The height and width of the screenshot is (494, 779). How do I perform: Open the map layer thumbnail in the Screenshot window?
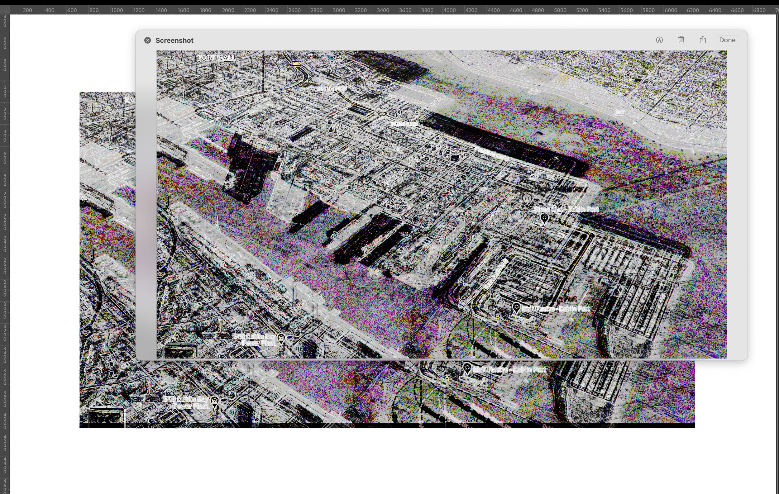180,351
